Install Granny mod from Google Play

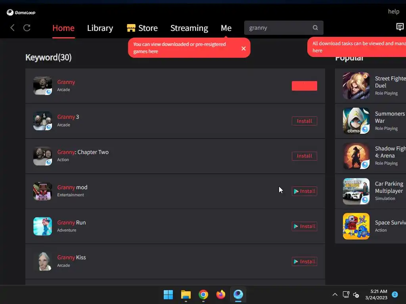pos(304,191)
